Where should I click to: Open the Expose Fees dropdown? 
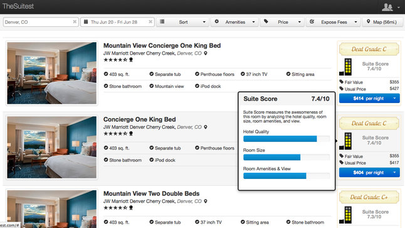(x=333, y=22)
